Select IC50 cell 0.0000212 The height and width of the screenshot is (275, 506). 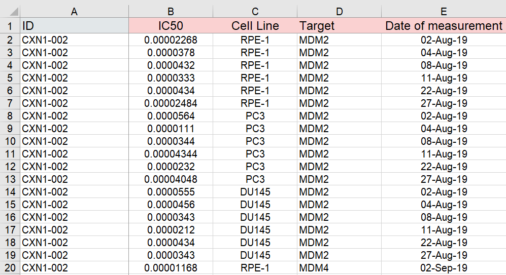coord(171,230)
